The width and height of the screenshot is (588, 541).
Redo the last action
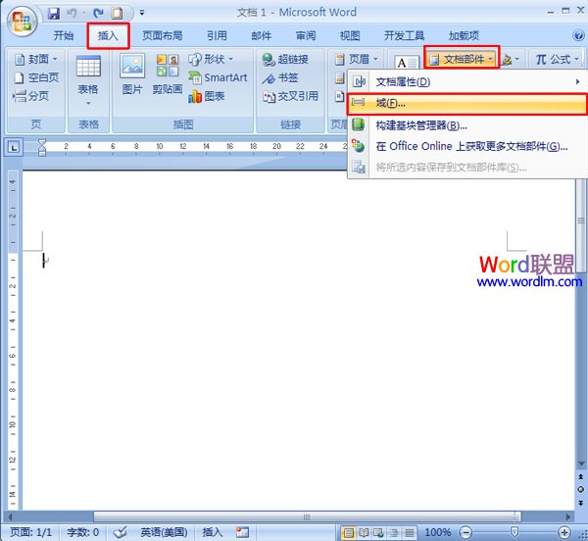pos(98,14)
